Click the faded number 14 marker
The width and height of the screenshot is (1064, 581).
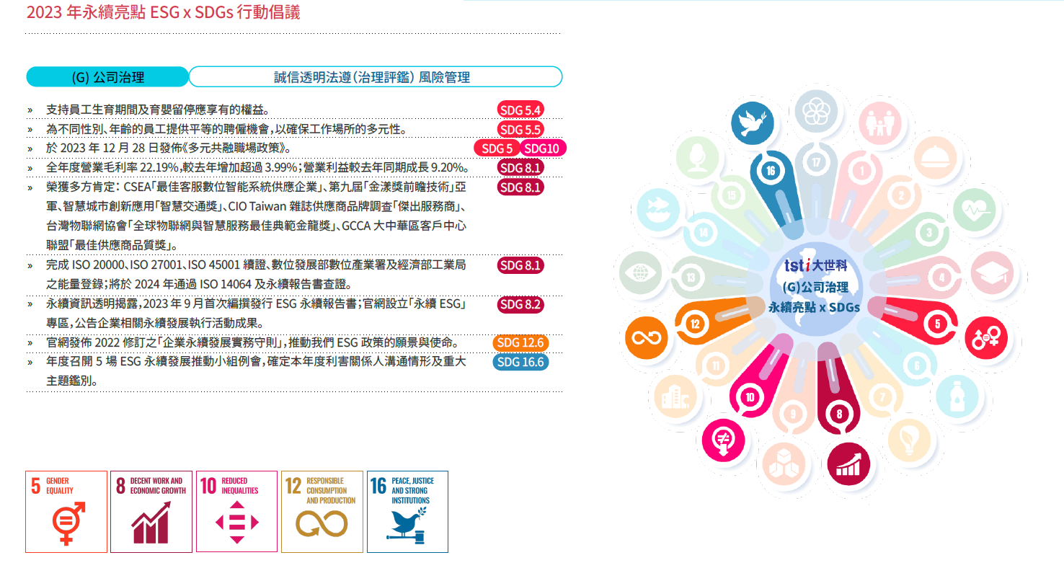point(703,232)
